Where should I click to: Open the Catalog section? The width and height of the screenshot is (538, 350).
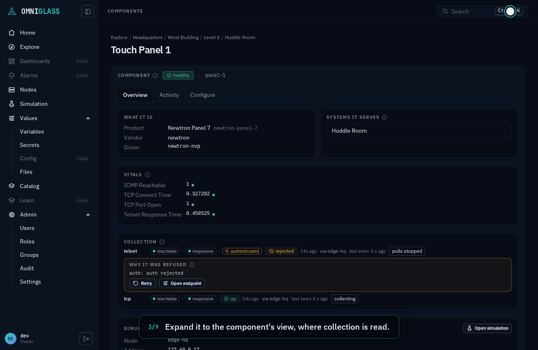[x=49, y=186]
